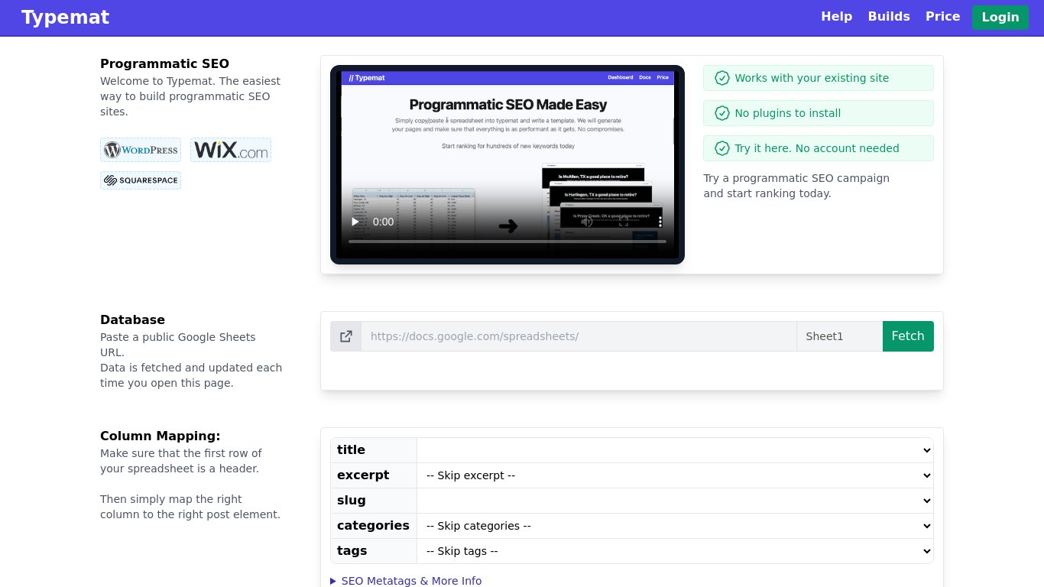Open video fullscreen mode
The image size is (1044, 587).
pos(624,222)
